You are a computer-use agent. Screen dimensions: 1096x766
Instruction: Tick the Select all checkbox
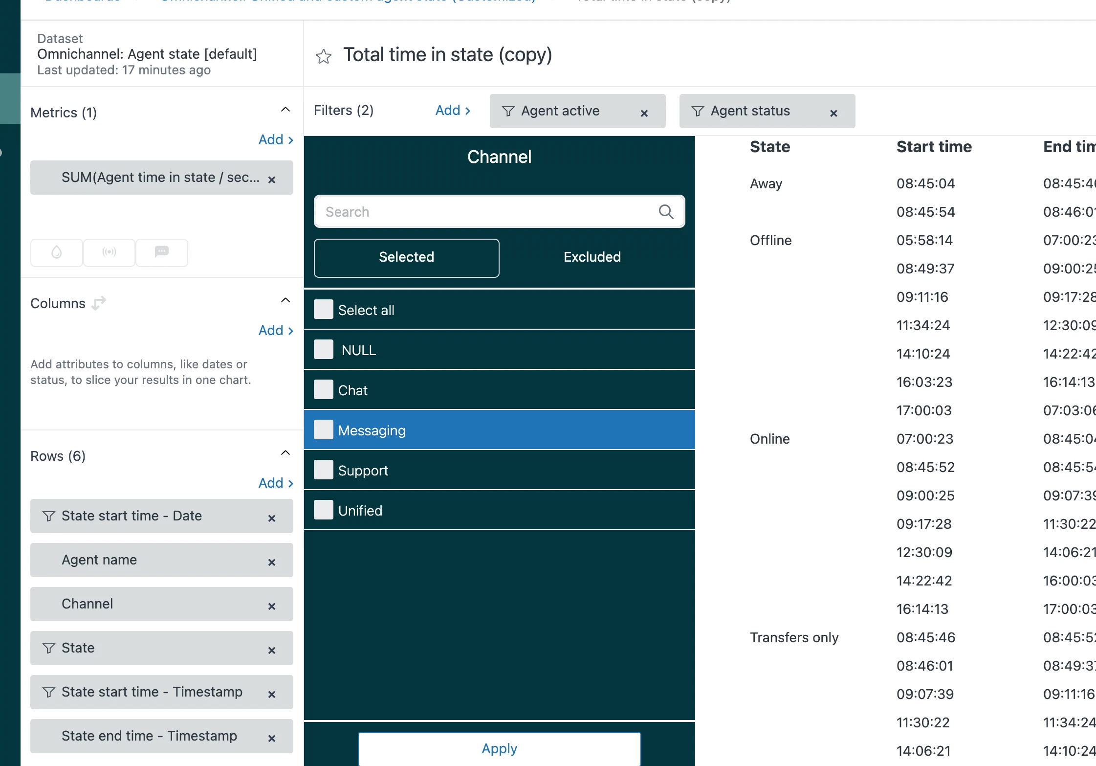click(324, 310)
